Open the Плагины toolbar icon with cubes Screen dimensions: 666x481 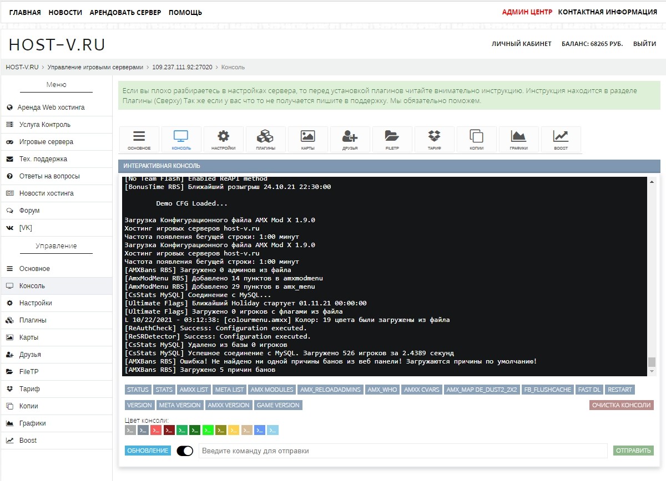(265, 140)
